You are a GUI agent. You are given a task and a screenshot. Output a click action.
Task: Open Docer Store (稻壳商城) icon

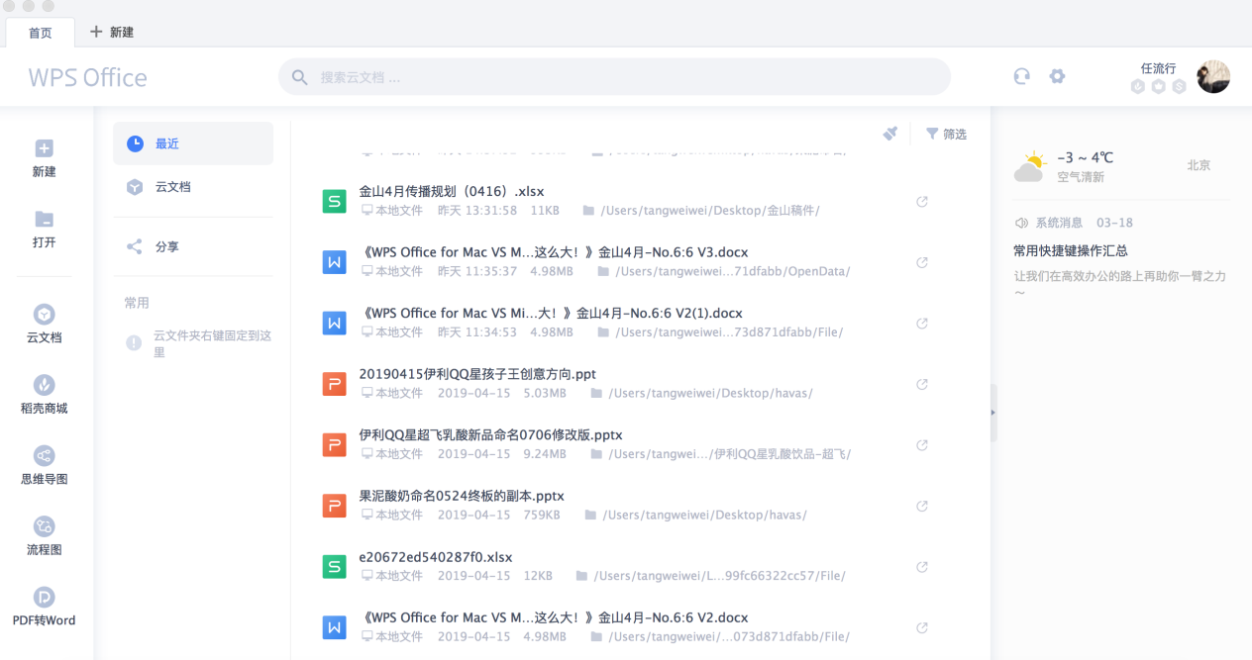tap(44, 385)
